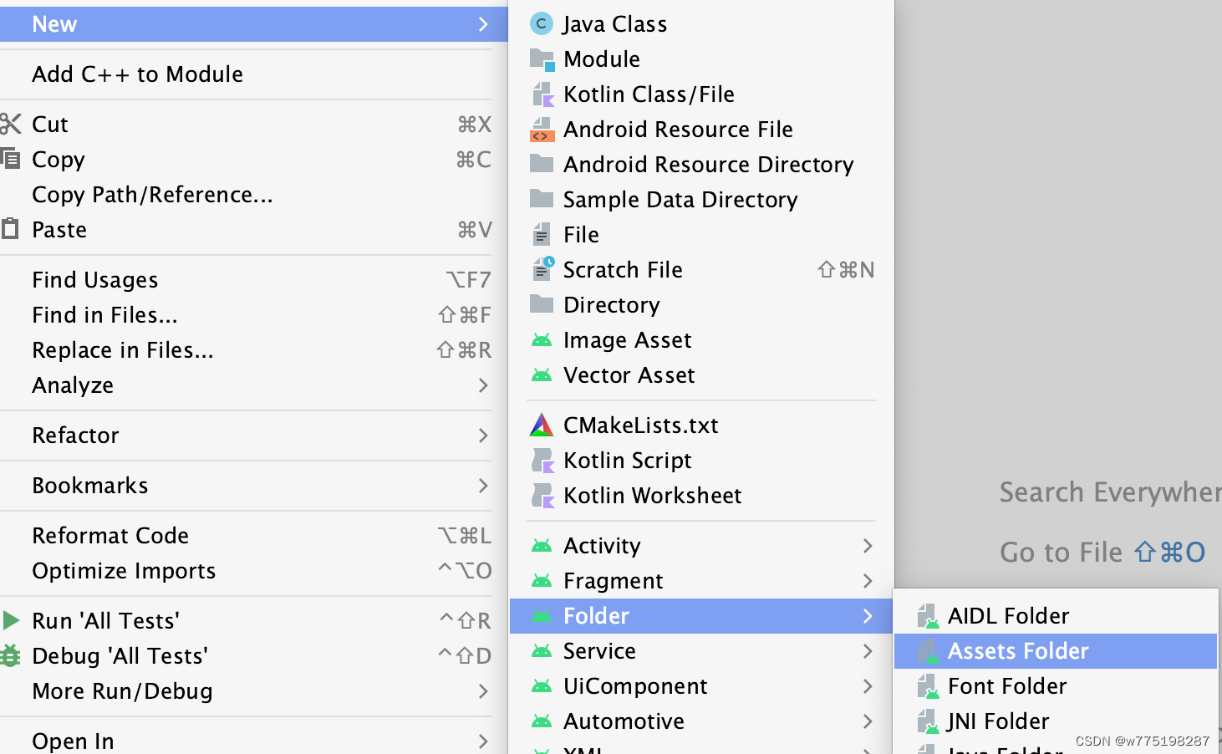This screenshot has height=754, width=1222.
Task: Click the Module folder icon
Action: coord(542,59)
